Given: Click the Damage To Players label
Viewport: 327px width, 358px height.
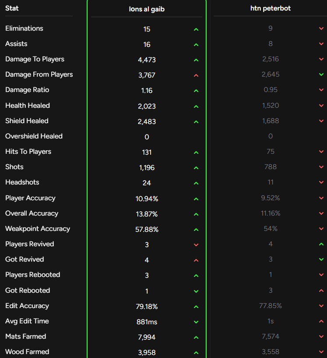Looking at the screenshot, I should [x=35, y=59].
